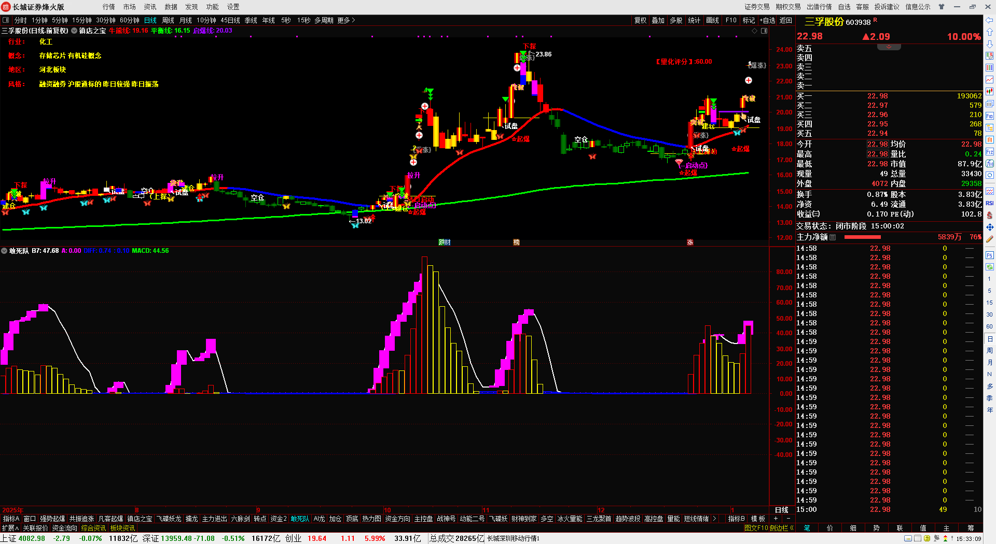
Task: Collapse sidebar with 侧边栏《 button
Action: coord(782,528)
